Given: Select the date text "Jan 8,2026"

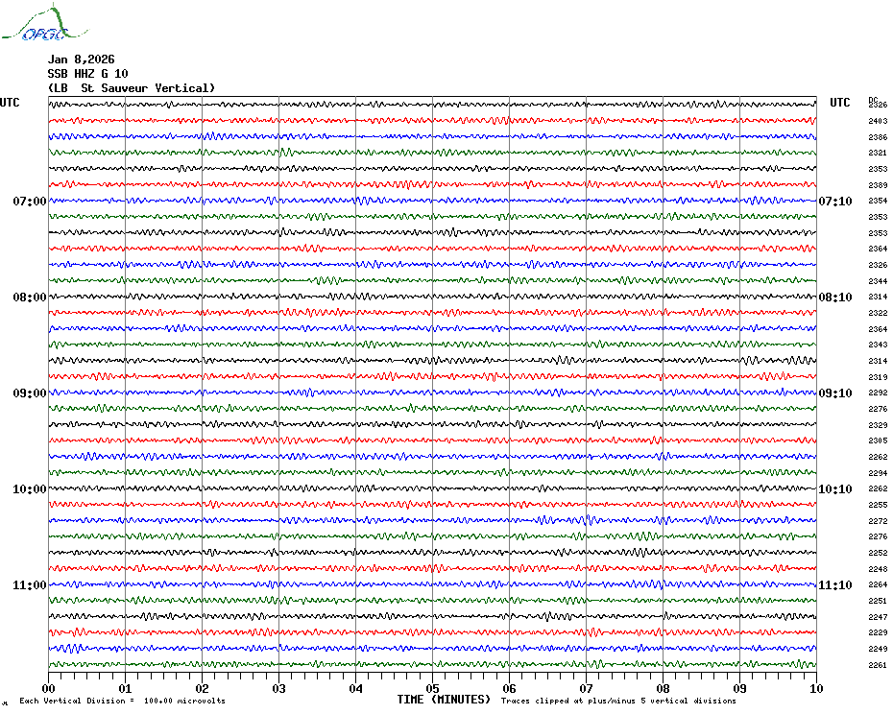Looking at the screenshot, I should [81, 59].
